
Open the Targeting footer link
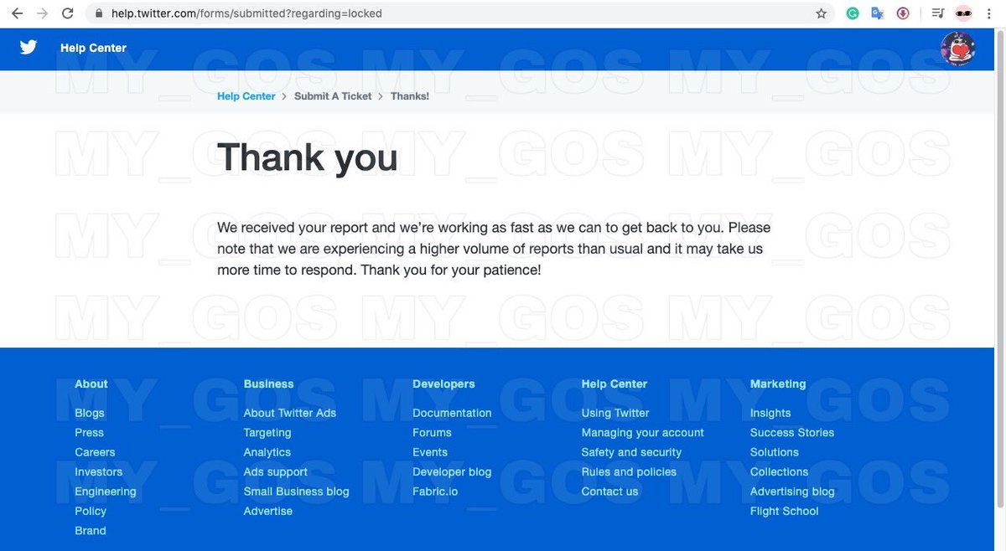point(267,433)
